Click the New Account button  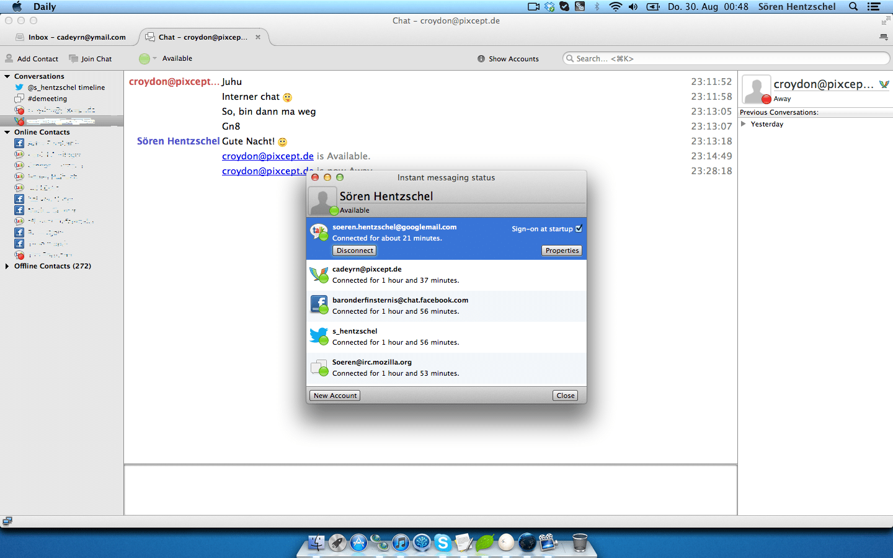click(x=335, y=396)
